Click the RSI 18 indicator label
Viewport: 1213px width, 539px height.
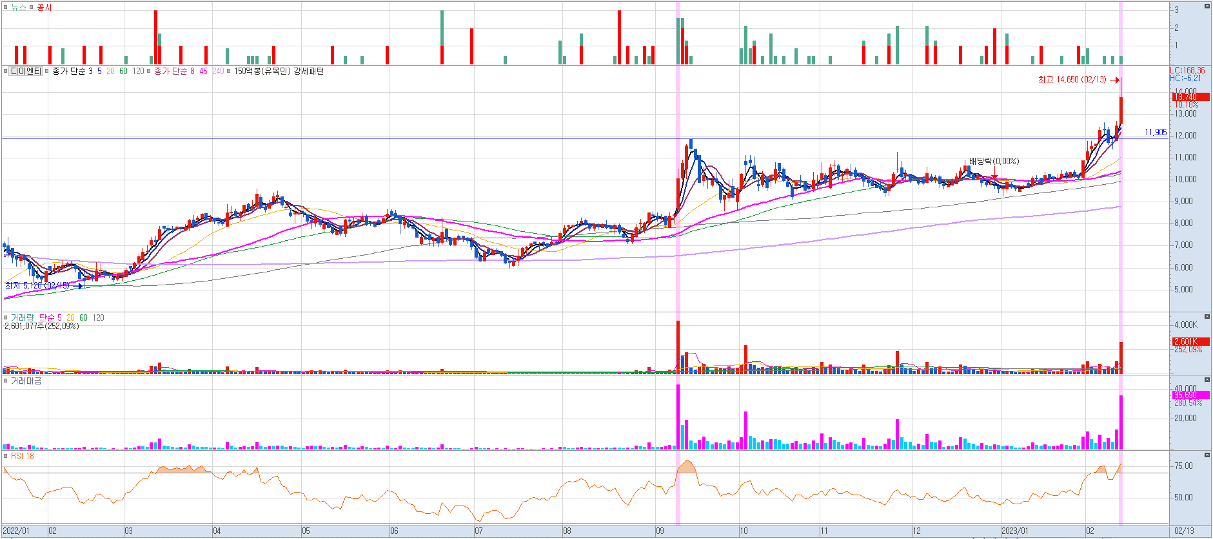tap(23, 457)
